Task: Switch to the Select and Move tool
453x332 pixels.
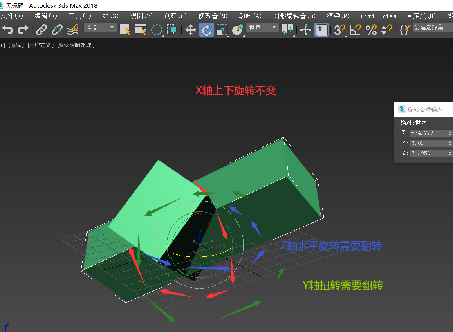Action: point(191,30)
